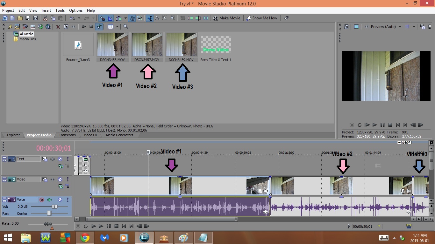435x244 pixels.
Task: Click the Text track name field
Action: pos(28,159)
